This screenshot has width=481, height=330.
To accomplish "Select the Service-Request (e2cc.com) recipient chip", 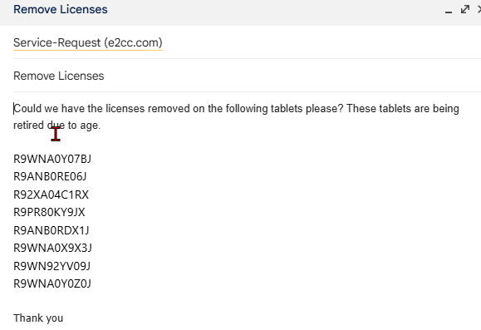I will tap(88, 42).
